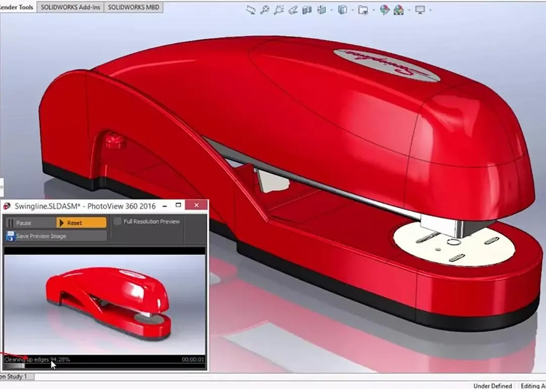Click the floppy disk save icon

(10, 236)
